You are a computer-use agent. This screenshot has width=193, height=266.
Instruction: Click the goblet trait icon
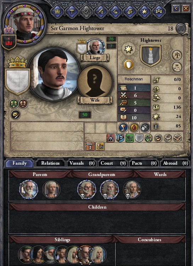(123, 128)
